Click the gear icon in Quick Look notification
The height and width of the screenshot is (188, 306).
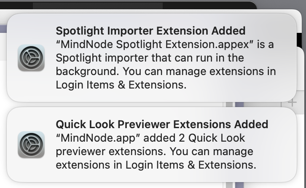tap(31, 145)
